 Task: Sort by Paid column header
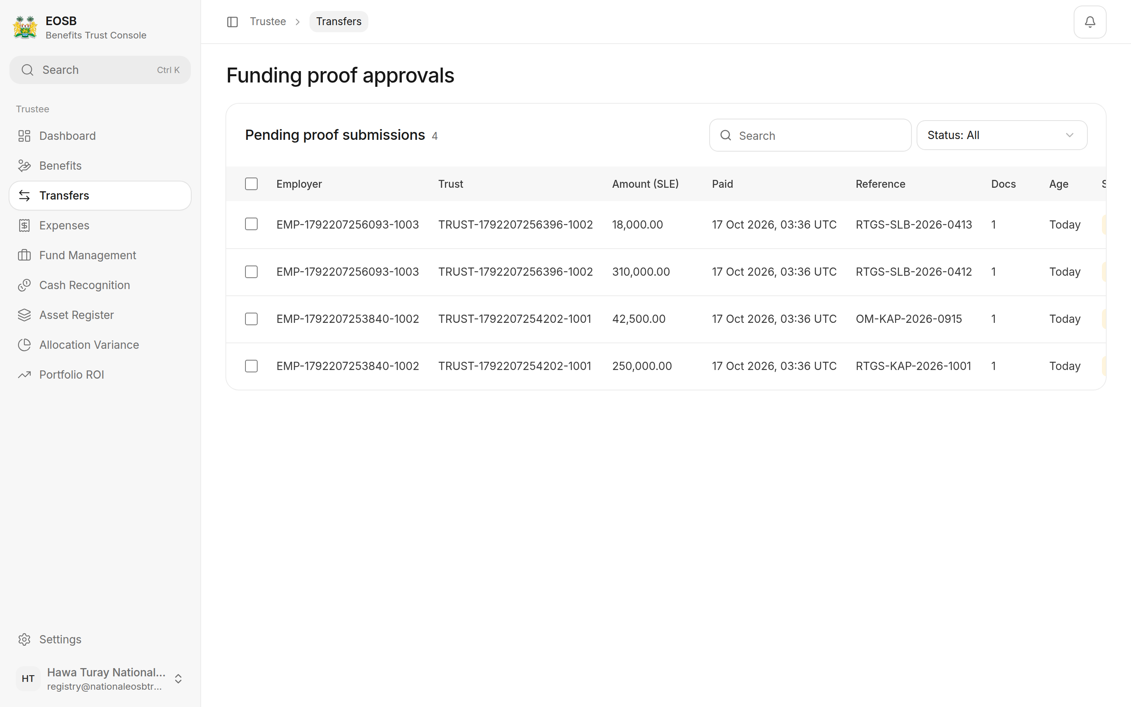pyautogui.click(x=723, y=184)
